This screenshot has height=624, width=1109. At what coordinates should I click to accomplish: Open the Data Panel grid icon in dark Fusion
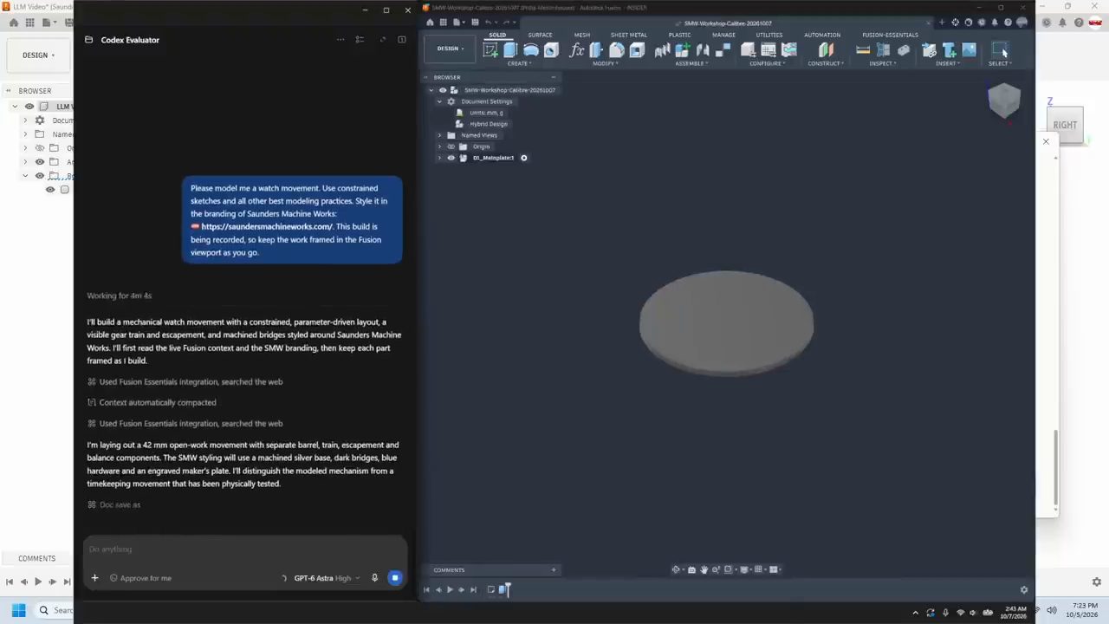[444, 23]
